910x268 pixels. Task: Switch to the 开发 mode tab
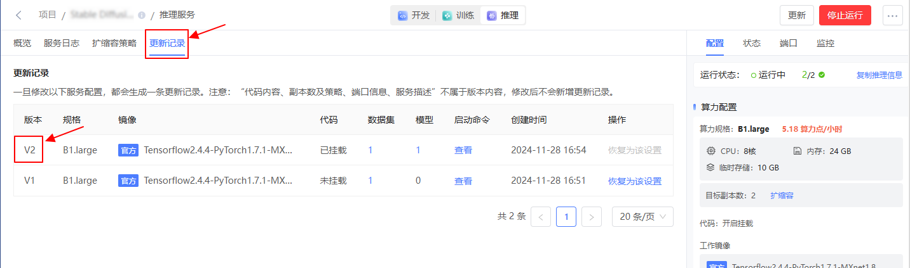point(414,15)
